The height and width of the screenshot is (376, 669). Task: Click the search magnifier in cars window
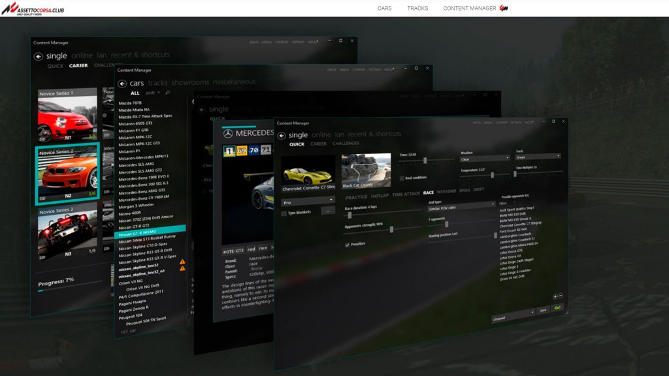point(167,93)
